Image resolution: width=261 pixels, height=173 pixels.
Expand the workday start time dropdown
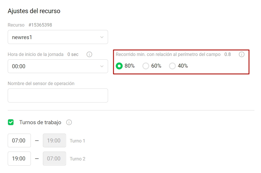(x=58, y=66)
